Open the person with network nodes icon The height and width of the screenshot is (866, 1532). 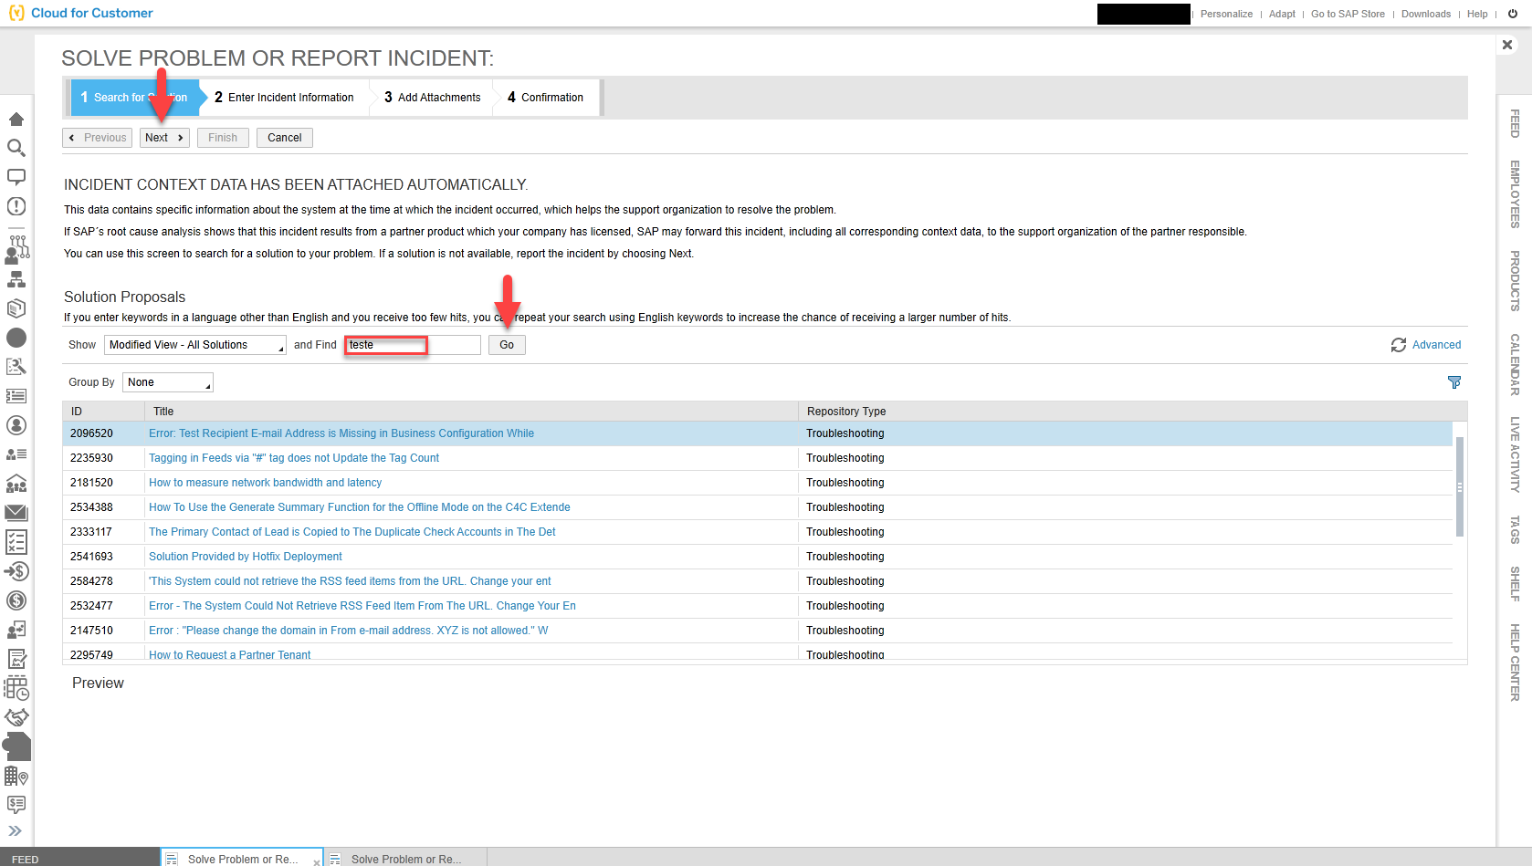coord(16,249)
